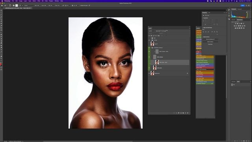Add an Exposure adjustment

coord(241,24)
